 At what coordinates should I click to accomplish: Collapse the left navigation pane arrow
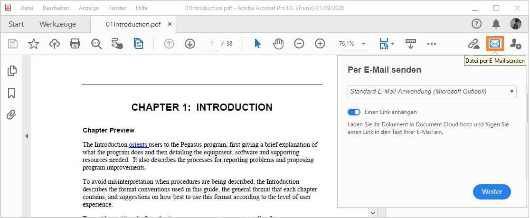[27, 136]
